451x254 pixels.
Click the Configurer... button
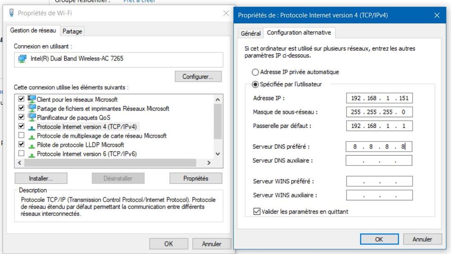tap(198, 76)
